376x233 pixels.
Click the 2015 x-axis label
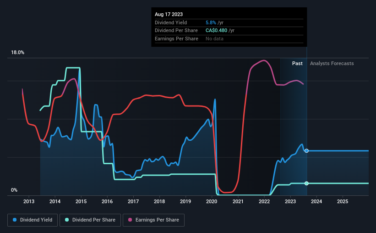81,201
